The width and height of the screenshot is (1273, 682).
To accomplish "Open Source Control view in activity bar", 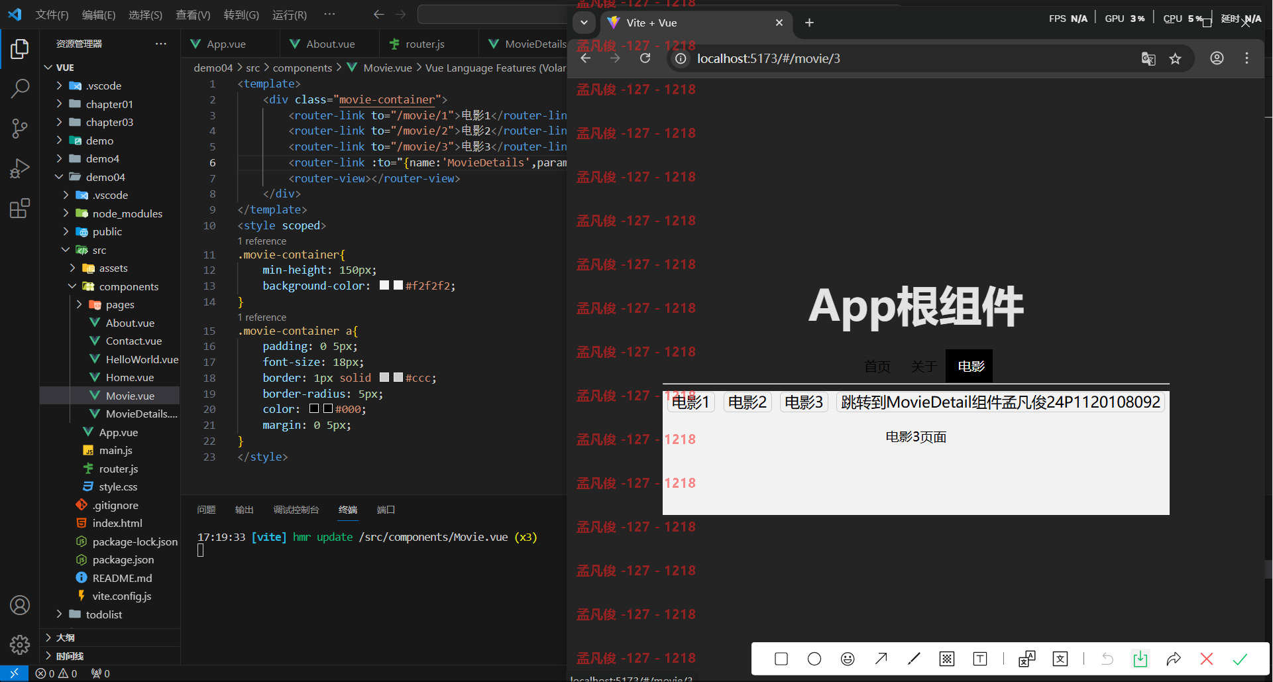I will click(x=20, y=129).
